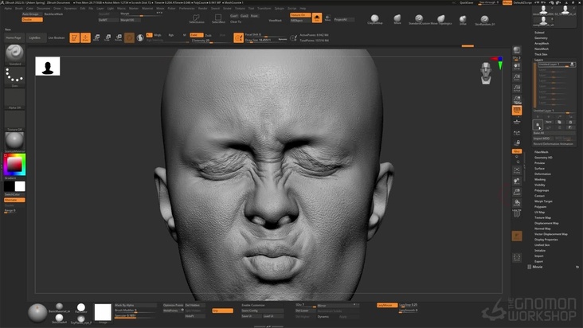The image size is (583, 328).
Task: Toggle BackfaceMask option
Action: tap(53, 14)
